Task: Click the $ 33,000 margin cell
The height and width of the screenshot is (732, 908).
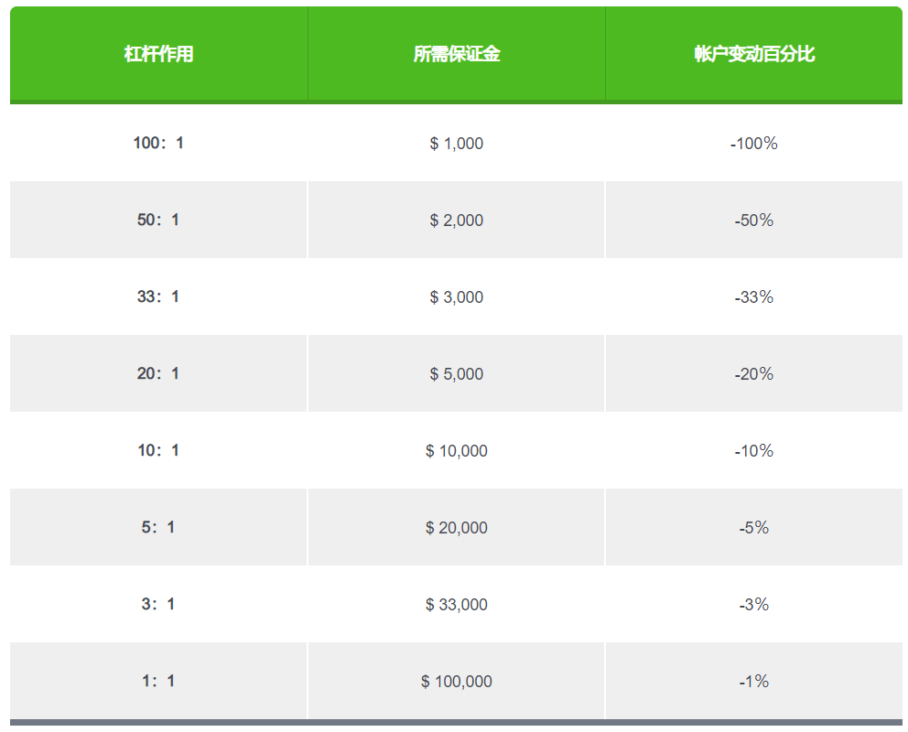Action: 457,604
